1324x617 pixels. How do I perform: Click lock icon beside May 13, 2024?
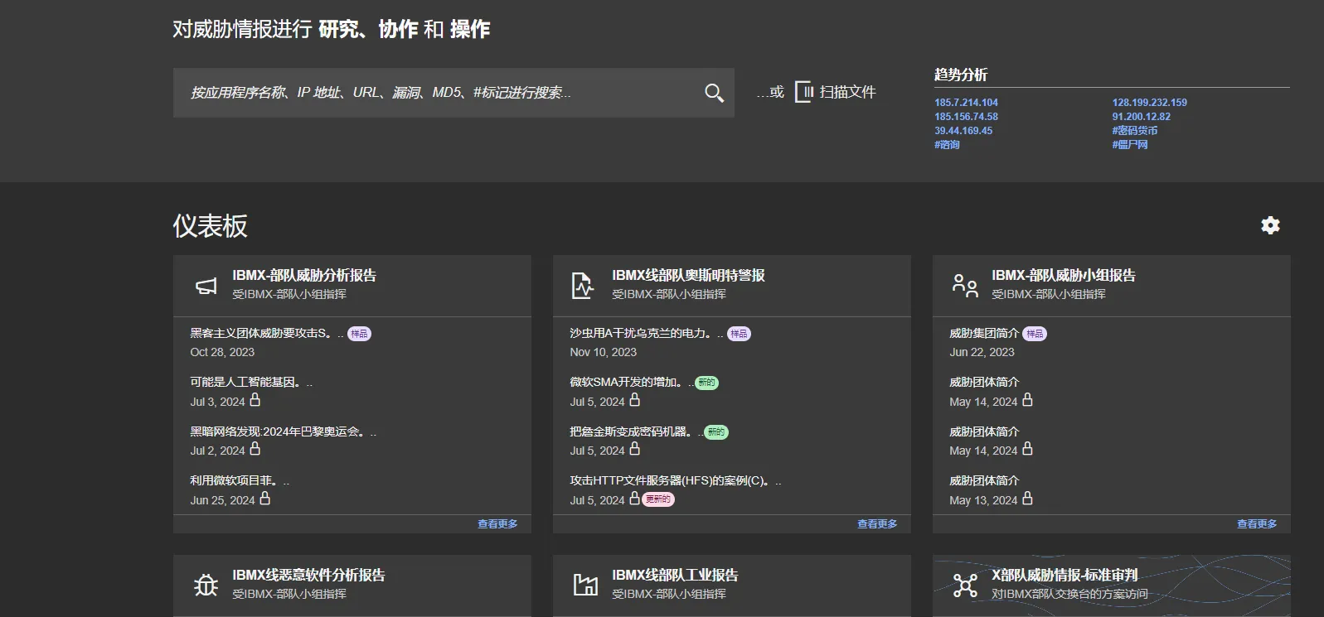coord(1028,499)
